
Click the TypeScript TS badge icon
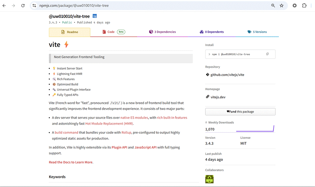point(95,16)
